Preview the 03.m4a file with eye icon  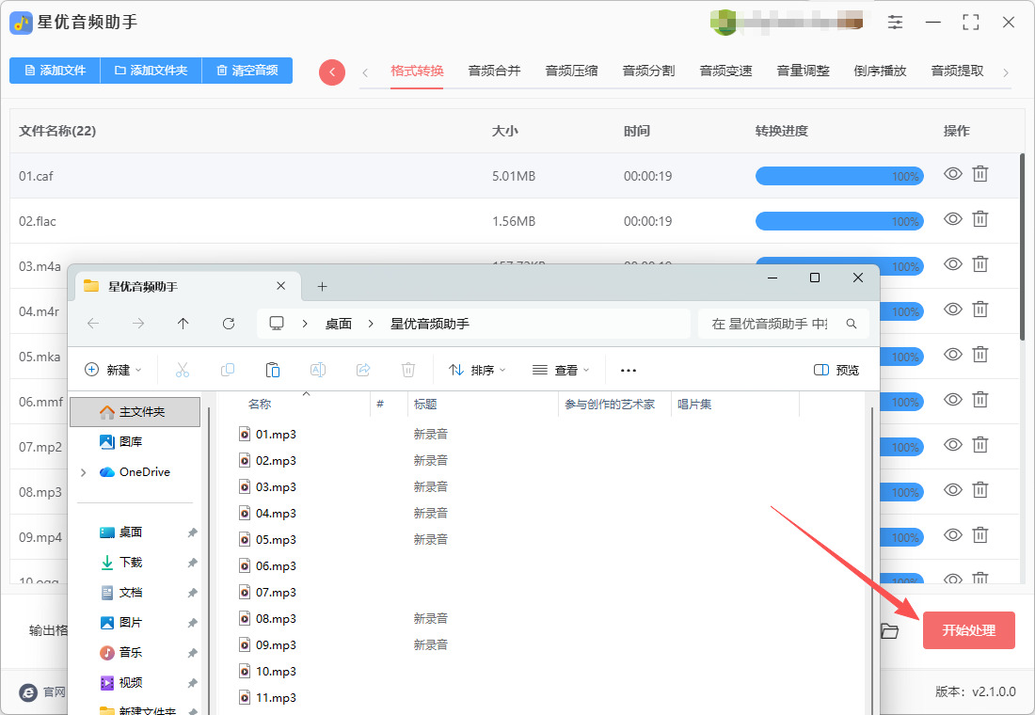(x=952, y=264)
